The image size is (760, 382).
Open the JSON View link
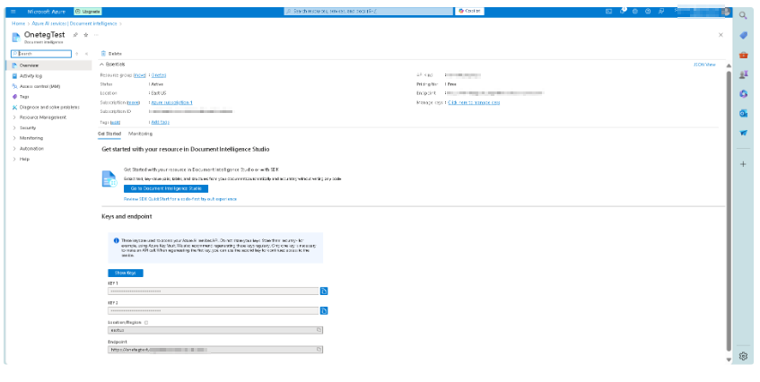tap(704, 65)
